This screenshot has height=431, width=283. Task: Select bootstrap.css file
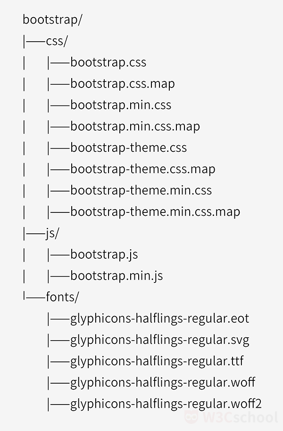click(x=108, y=62)
